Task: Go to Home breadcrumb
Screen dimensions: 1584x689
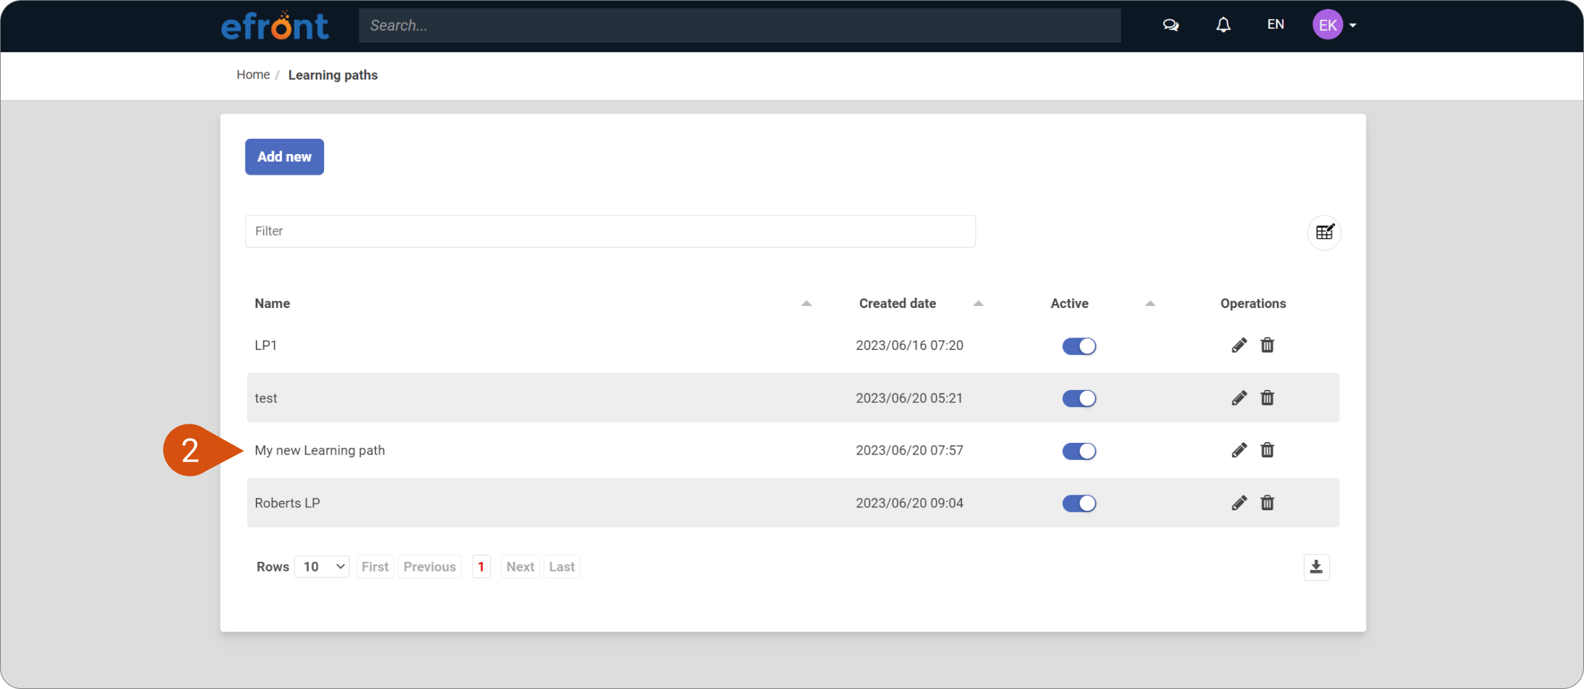Action: pos(253,75)
